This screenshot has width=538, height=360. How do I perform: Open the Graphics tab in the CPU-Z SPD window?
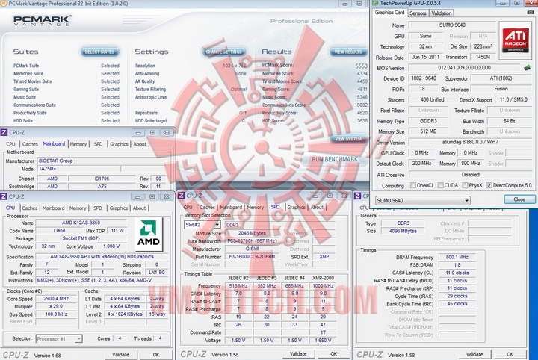[297, 208]
